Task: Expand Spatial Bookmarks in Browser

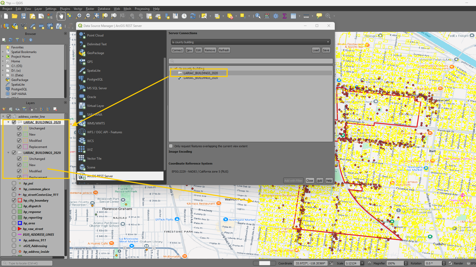Action: (x=3, y=52)
